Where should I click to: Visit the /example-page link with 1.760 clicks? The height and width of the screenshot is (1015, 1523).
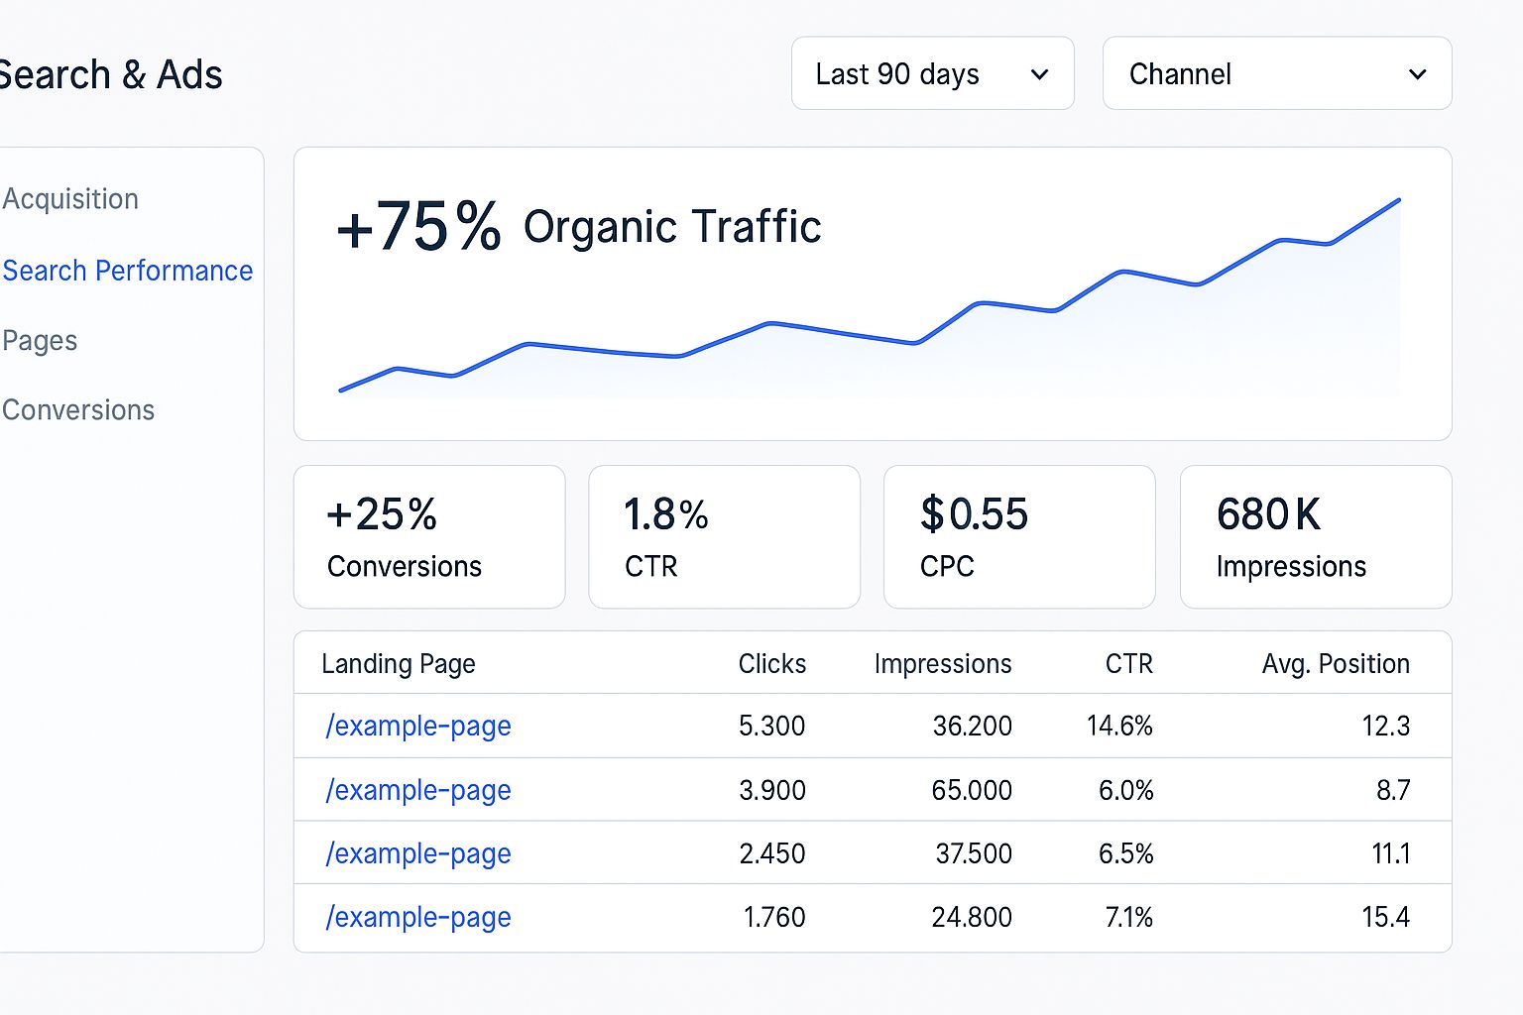tap(418, 918)
